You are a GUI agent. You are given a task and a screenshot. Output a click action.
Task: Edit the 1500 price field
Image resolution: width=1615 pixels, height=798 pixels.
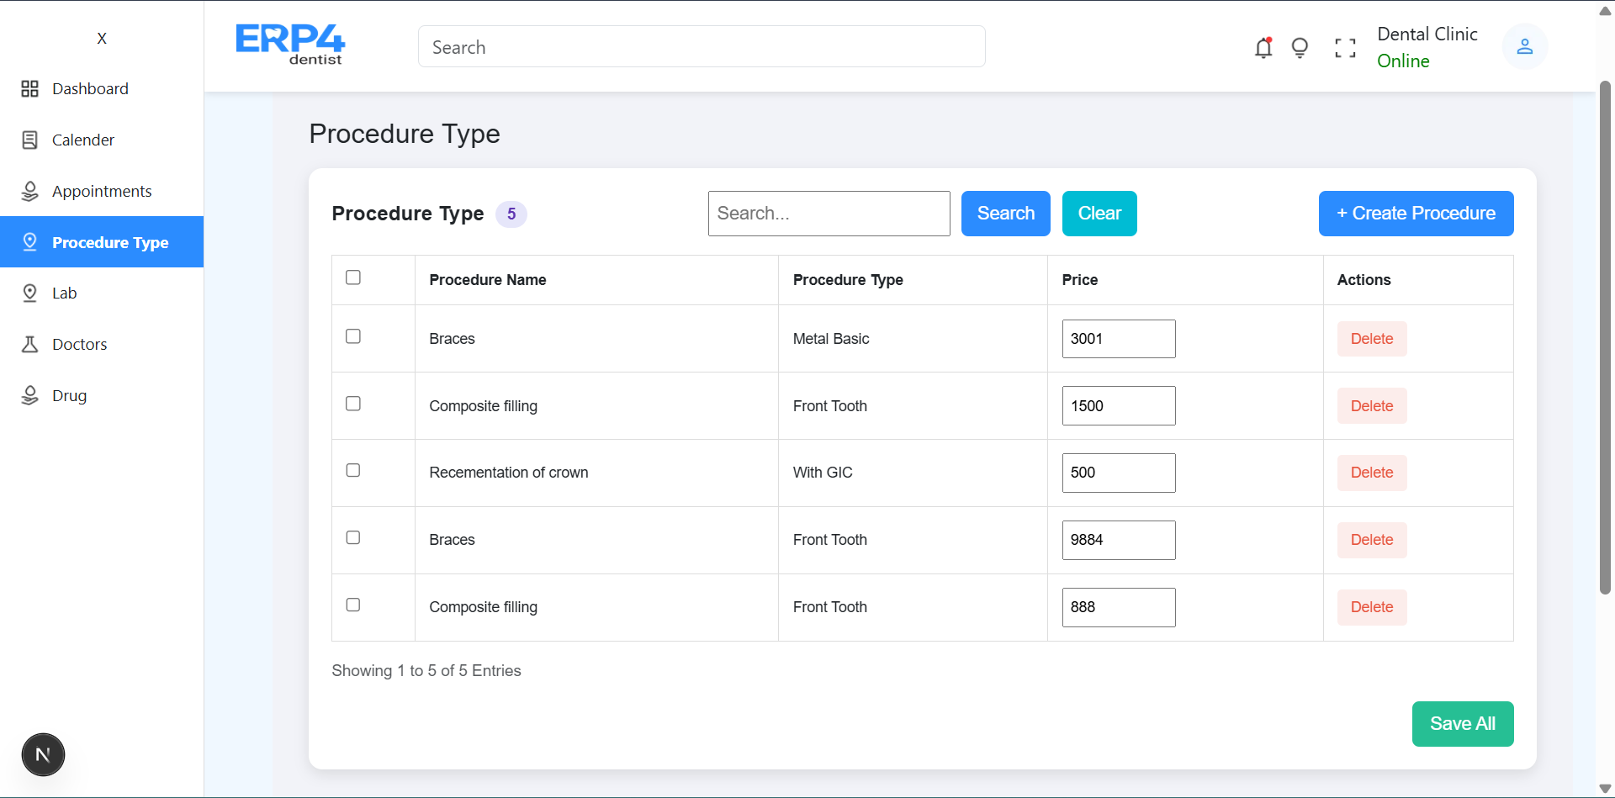[x=1119, y=406]
